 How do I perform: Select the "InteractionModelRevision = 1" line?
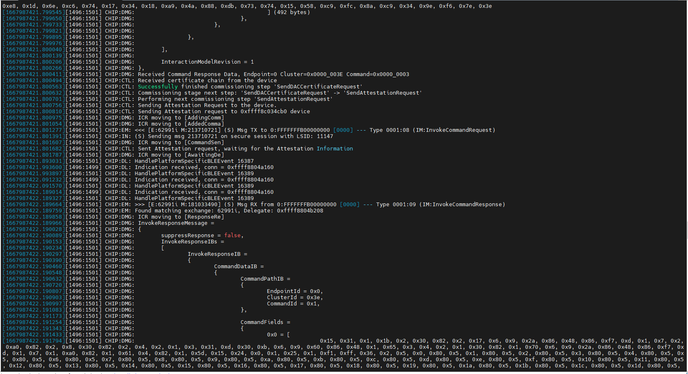point(208,62)
